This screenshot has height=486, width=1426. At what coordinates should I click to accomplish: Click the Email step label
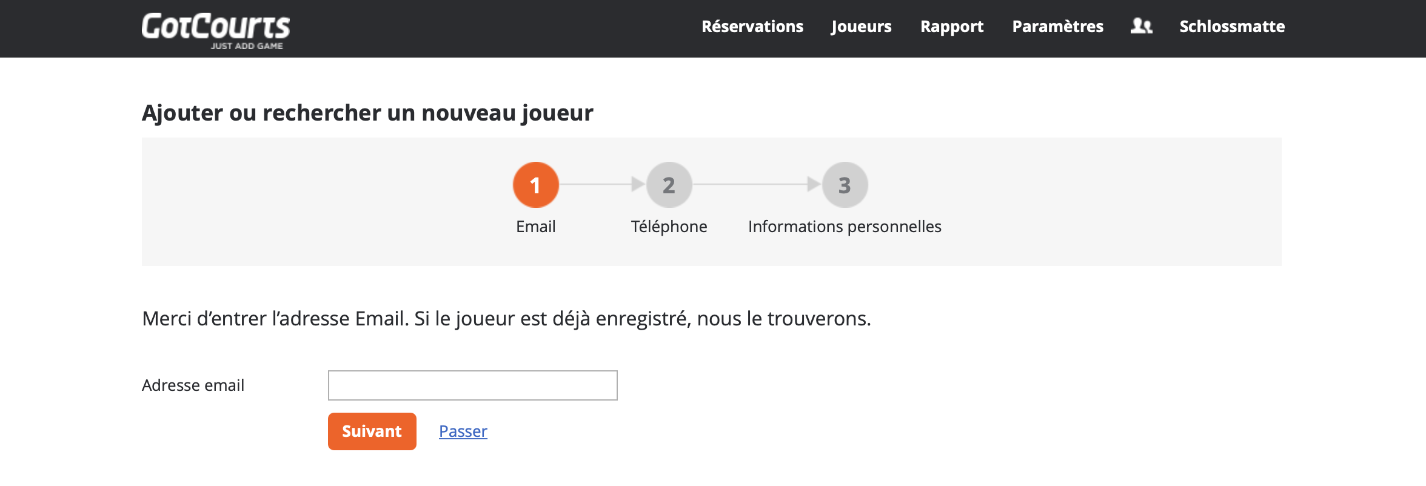coord(536,227)
